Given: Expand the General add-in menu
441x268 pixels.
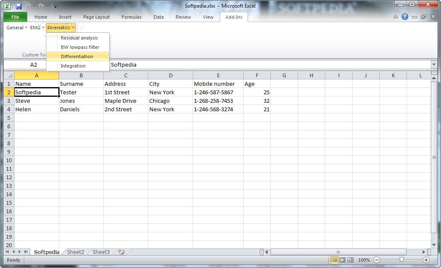Looking at the screenshot, I should [17, 28].
